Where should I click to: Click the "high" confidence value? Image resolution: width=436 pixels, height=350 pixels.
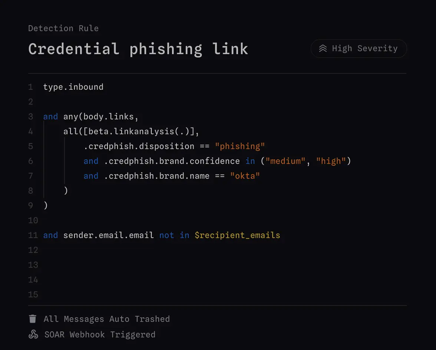click(331, 161)
